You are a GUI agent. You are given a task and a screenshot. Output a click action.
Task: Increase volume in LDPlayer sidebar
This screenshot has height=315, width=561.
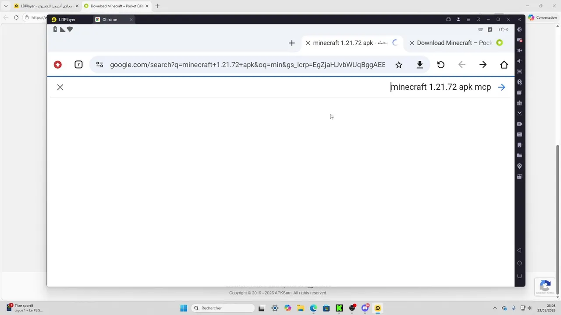coord(519,50)
